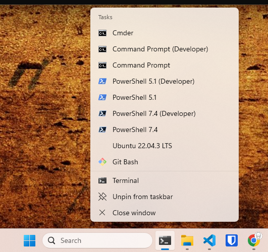Launch Command Prompt (Developer) task

pyautogui.click(x=165, y=49)
